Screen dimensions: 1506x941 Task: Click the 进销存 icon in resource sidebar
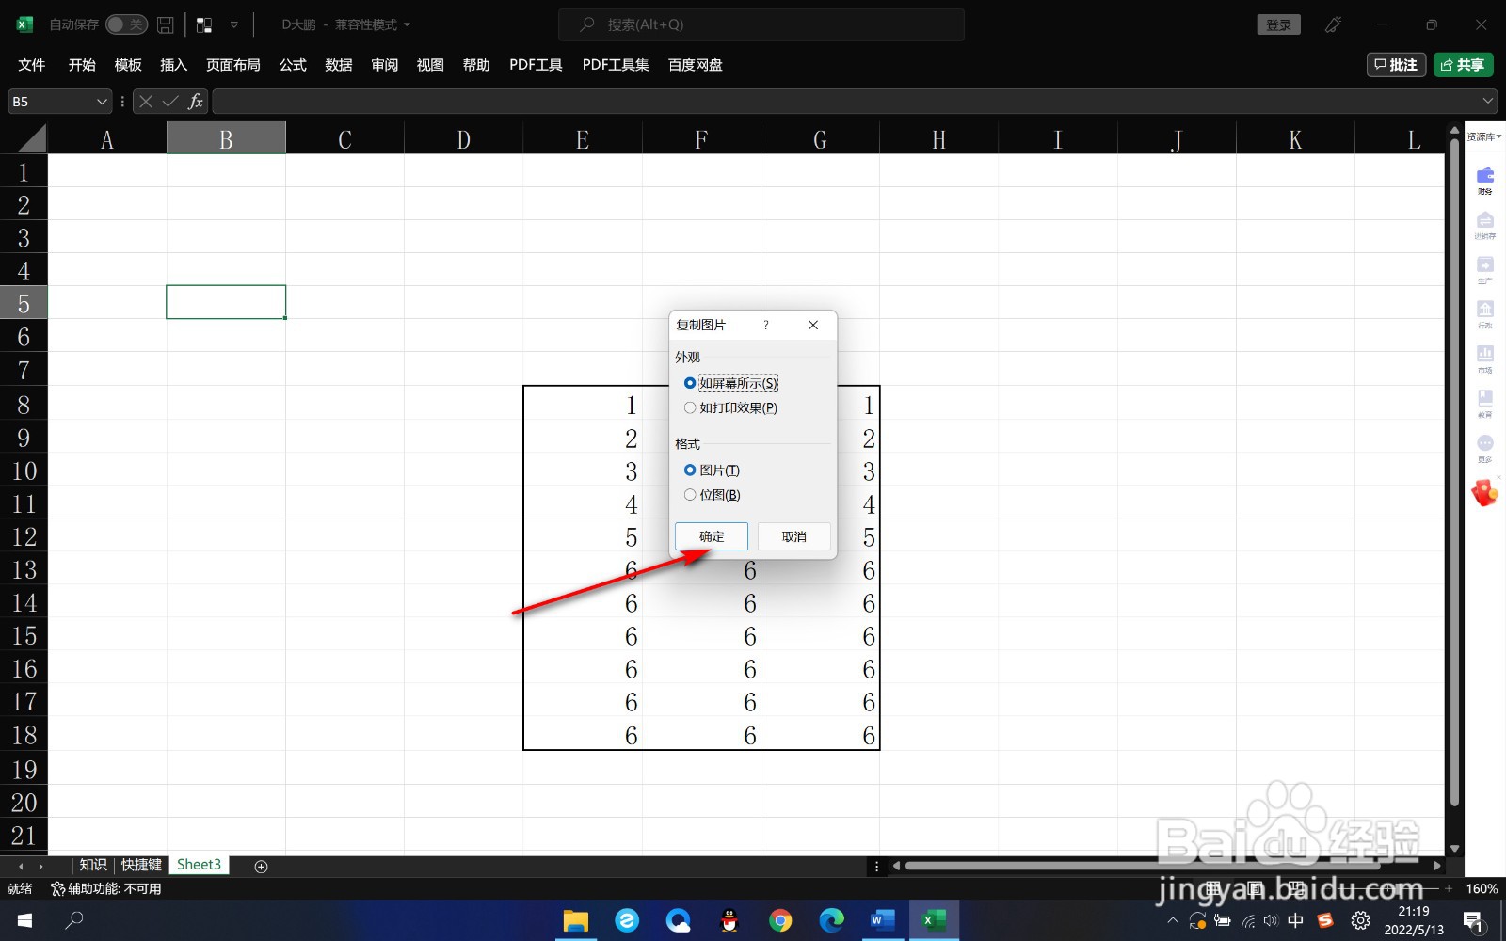point(1485,224)
